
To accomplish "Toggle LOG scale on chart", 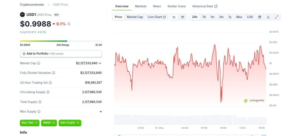I will (250, 17).
